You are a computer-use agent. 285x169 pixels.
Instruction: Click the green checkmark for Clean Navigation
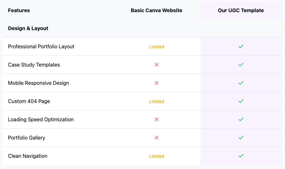point(241,156)
